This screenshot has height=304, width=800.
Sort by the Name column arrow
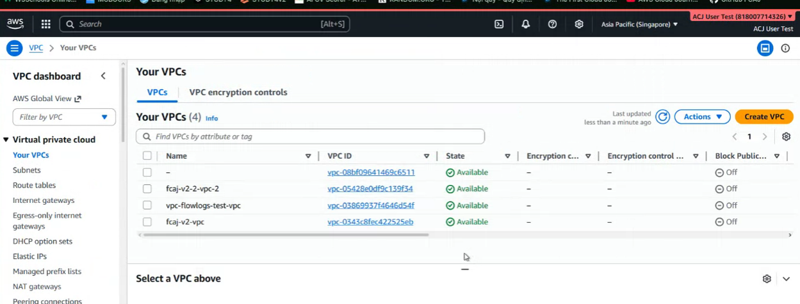[308, 156]
